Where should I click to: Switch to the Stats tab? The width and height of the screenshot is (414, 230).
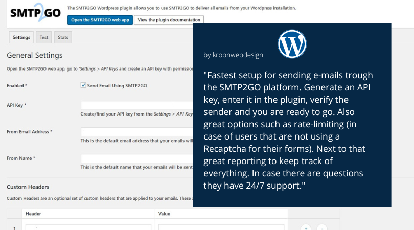point(63,37)
